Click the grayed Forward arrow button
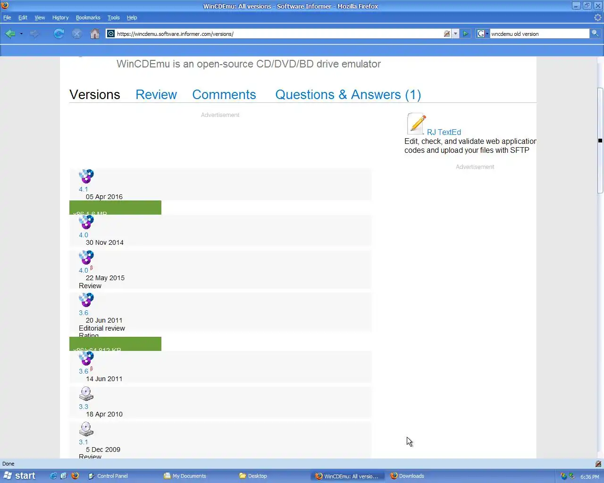Image resolution: width=604 pixels, height=483 pixels. coord(34,33)
